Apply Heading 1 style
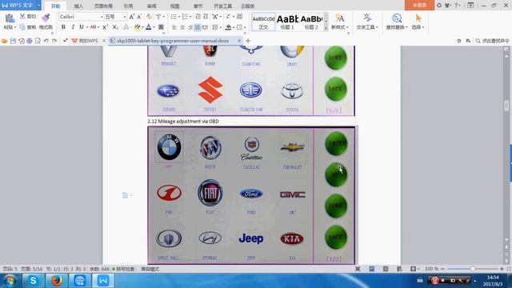This screenshot has width=512, height=288. pos(287,22)
